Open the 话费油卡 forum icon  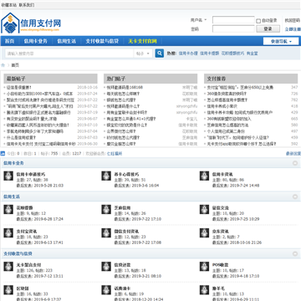point(106,290)
